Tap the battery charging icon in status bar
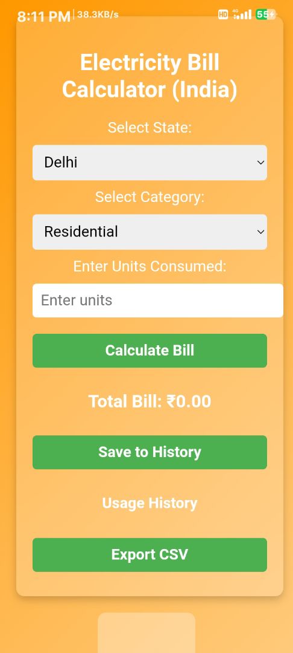Image resolution: width=293 pixels, height=653 pixels. click(266, 15)
